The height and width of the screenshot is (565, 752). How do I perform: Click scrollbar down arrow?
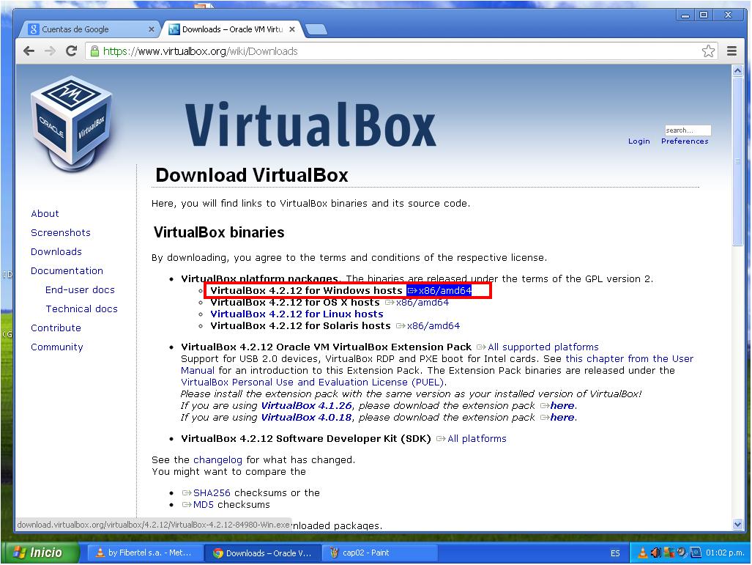pyautogui.click(x=737, y=525)
